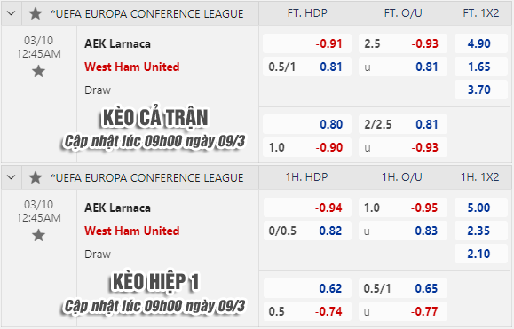The width and height of the screenshot is (514, 329).
Task: Favorite the full-time league with header star
Action: [x=36, y=13]
